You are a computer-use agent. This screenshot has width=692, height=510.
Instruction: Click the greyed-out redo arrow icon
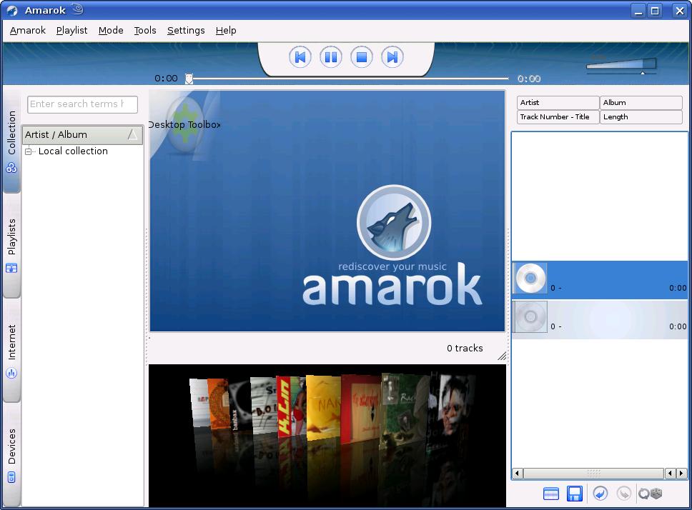pos(624,494)
